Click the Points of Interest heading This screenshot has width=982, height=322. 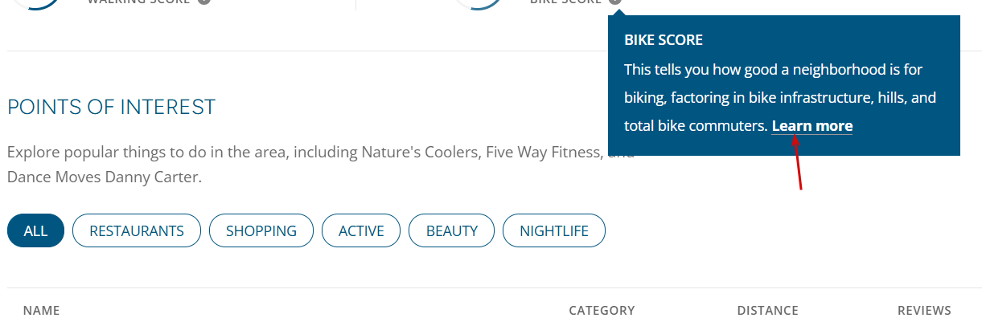pyautogui.click(x=112, y=107)
